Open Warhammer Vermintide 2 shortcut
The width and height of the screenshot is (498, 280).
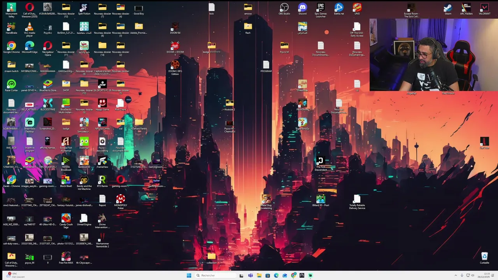tap(102, 240)
